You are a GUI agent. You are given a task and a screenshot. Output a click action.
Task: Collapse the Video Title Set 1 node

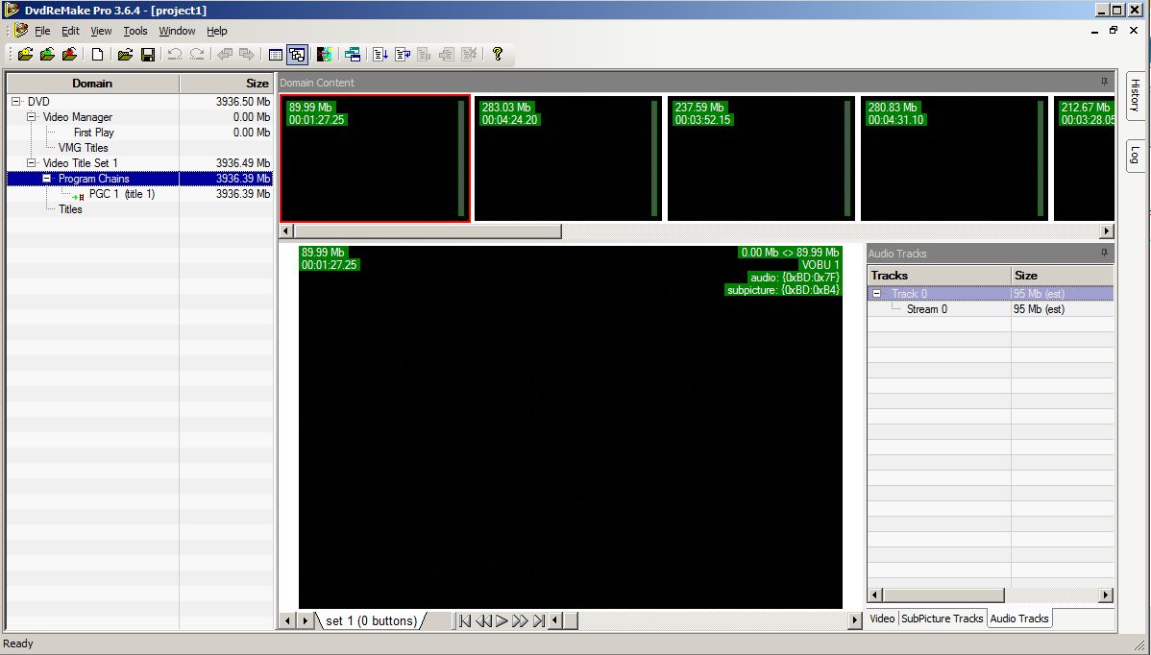pos(32,163)
